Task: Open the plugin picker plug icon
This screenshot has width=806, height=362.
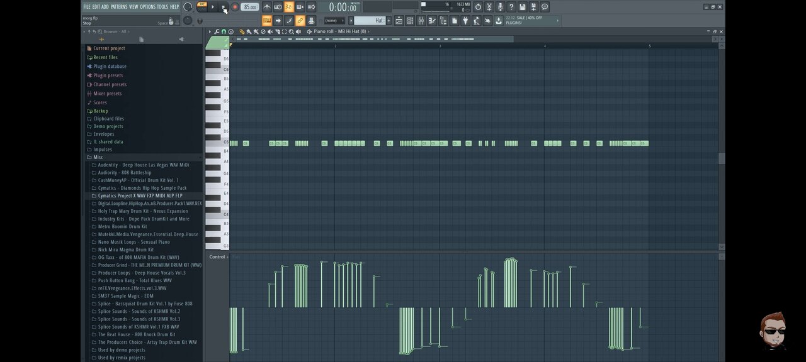Action: tap(465, 21)
